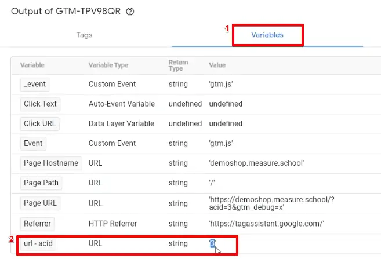Click the highlighted '3' value of url - acid

[x=212, y=243]
